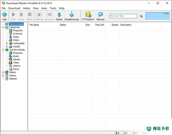The width and height of the screenshot is (172, 135).
Task: Click the Download Master title bar icon
Action: (x=3, y=3)
